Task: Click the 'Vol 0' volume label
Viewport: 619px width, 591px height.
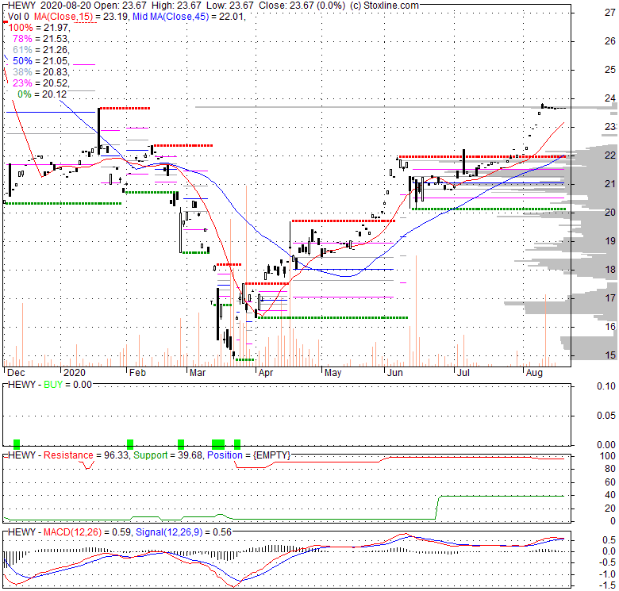Action: pyautogui.click(x=18, y=17)
